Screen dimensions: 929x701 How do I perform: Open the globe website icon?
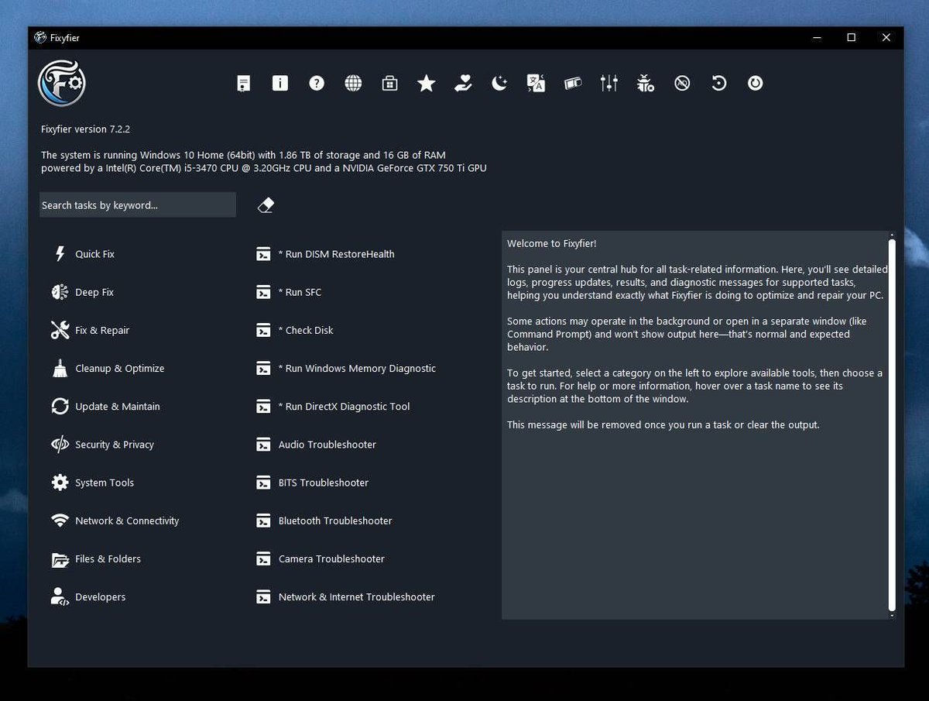click(x=353, y=83)
